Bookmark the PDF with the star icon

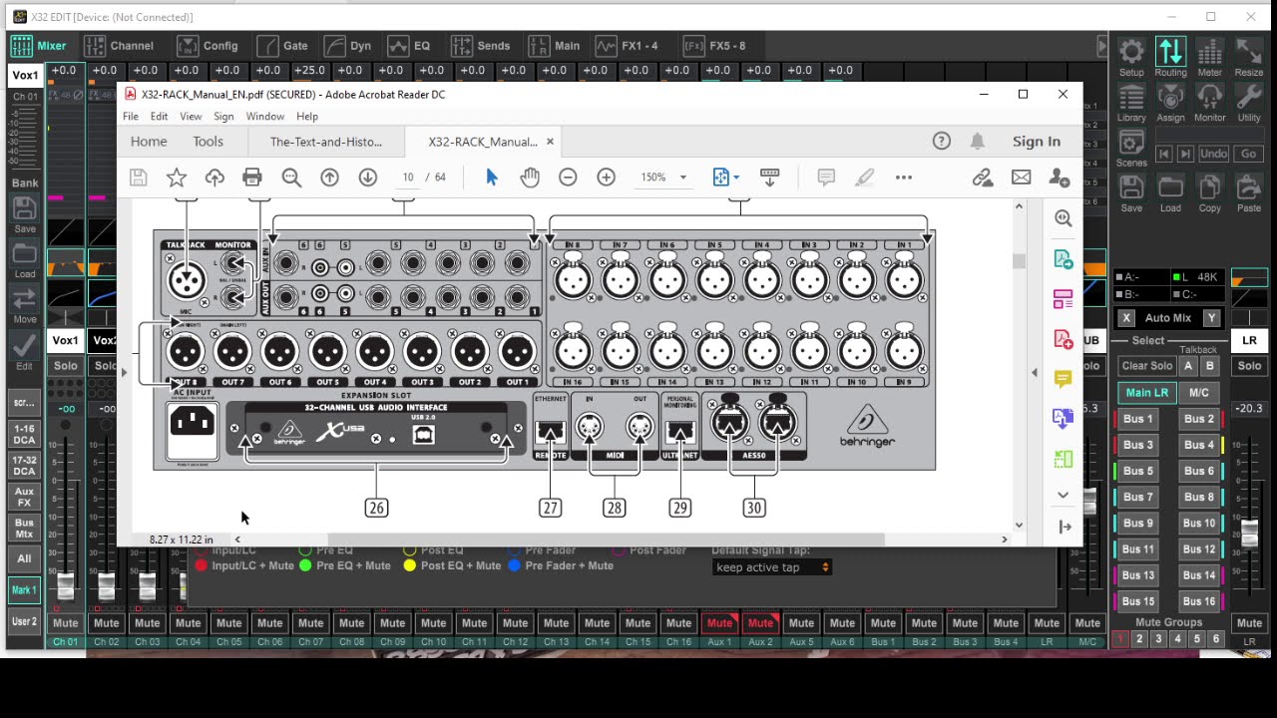tap(177, 178)
